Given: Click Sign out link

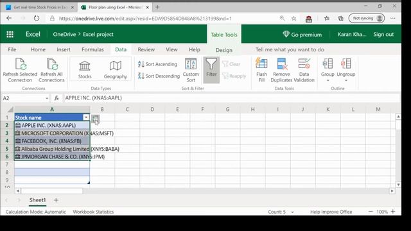Looking at the screenshot, I should coord(383,34).
